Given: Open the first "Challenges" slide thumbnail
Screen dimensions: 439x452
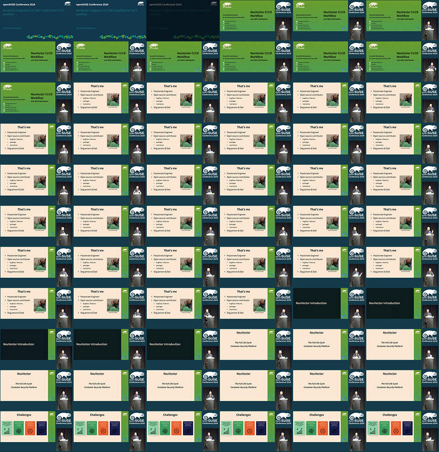Looking at the screenshot, I should [x=37, y=431].
